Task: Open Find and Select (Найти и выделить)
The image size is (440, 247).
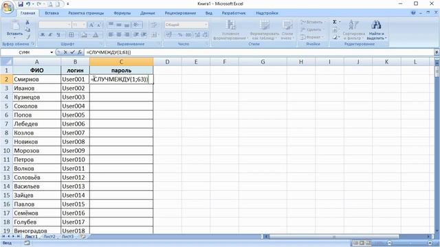Action: (376, 30)
